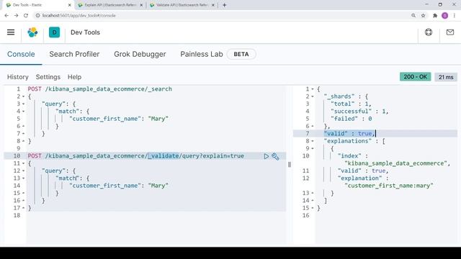Viewport: 461px width, 259px height.
Task: Collapse editor fold arrow at line 11
Action: 23,163
